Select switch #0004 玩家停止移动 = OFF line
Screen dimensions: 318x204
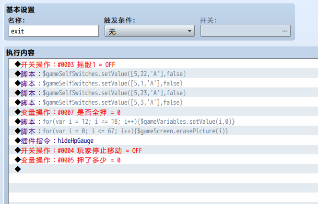(163, 150)
